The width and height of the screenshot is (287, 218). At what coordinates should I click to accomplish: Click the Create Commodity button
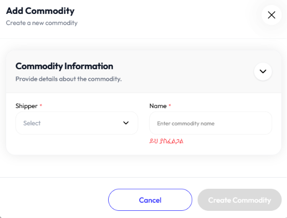click(239, 200)
